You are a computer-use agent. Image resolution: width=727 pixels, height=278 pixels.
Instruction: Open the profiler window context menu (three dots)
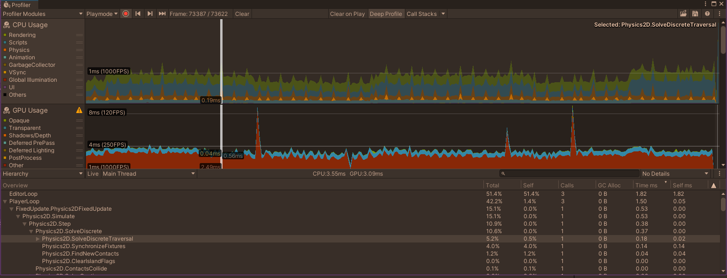pos(719,14)
